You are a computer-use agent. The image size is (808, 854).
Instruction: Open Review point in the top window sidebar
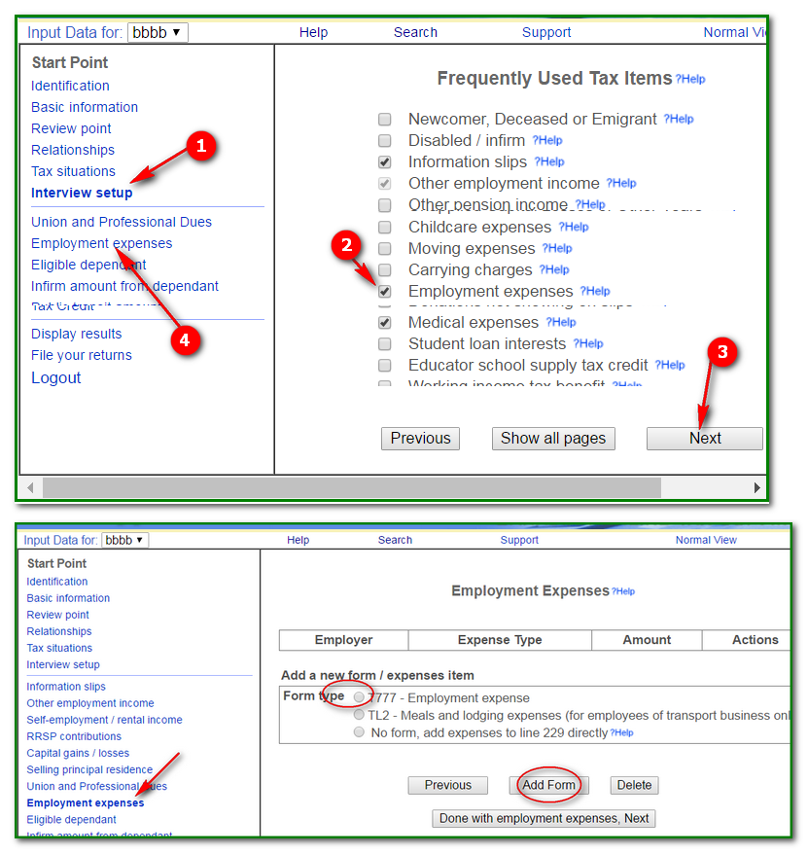coord(71,128)
